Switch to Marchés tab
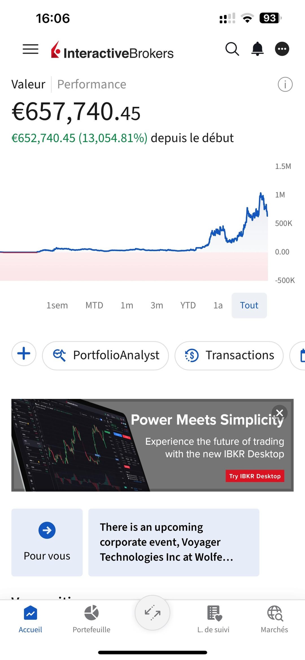 coord(274,619)
